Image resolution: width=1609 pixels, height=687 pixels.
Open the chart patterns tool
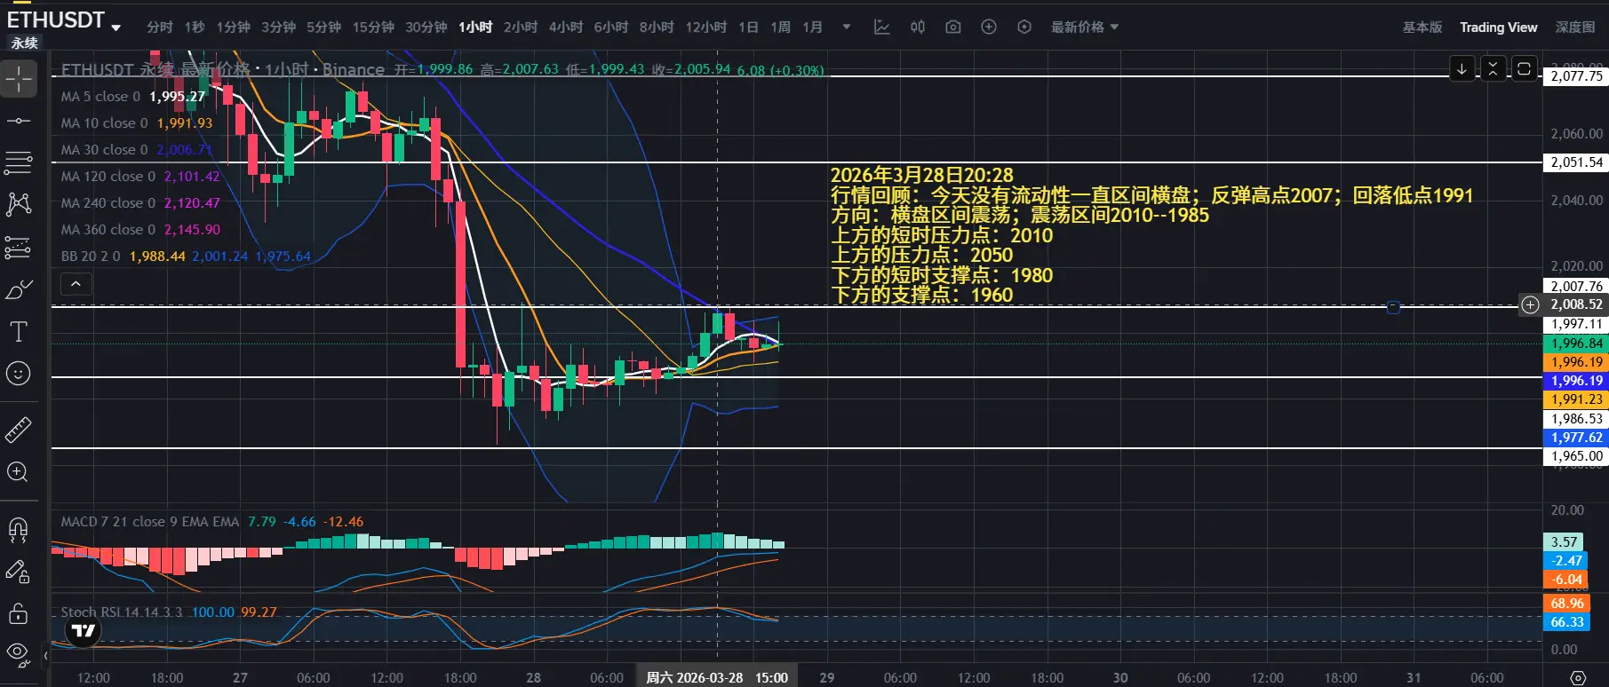click(19, 204)
